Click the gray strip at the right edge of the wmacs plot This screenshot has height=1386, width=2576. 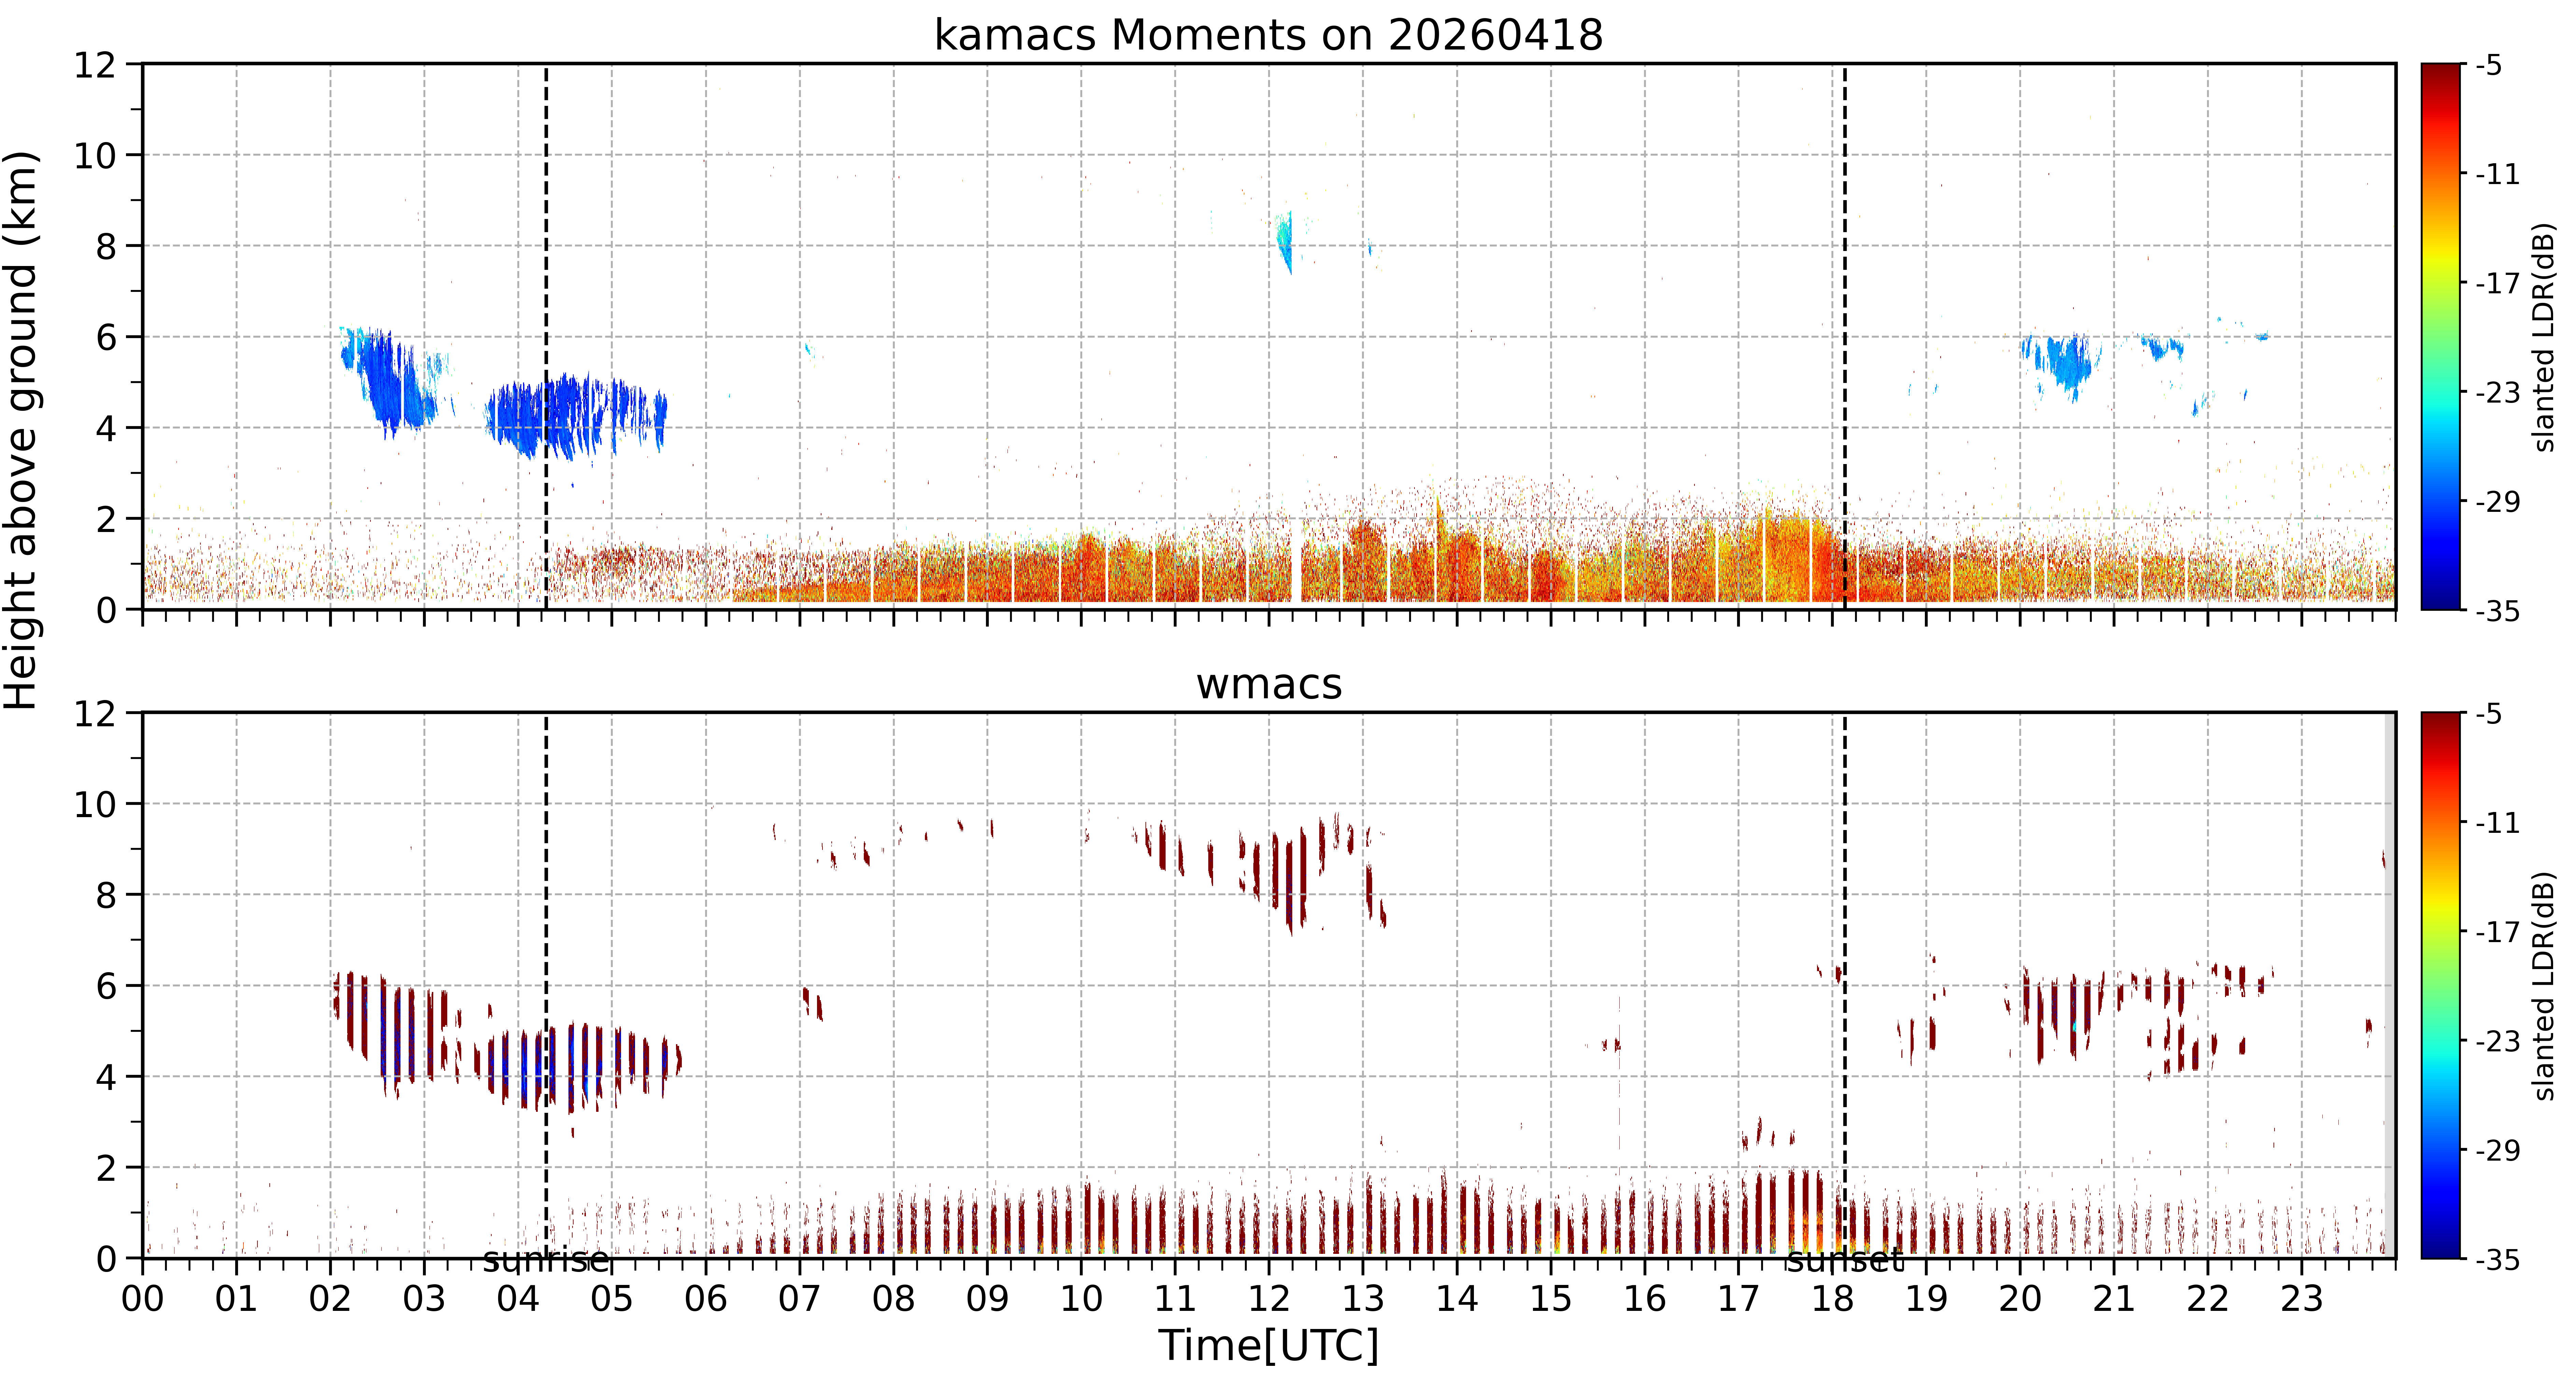2390,985
